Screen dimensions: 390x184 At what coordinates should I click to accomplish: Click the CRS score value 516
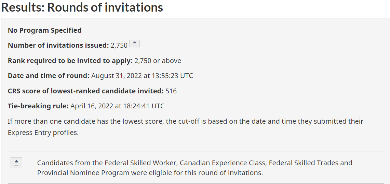tap(171, 91)
